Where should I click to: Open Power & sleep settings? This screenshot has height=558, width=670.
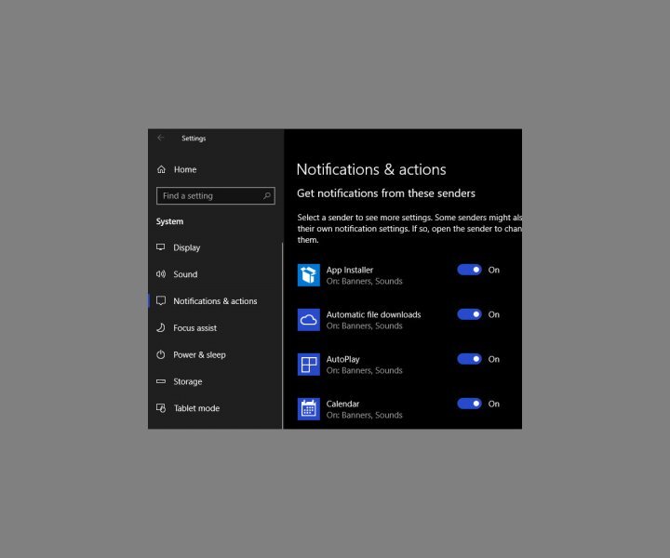coord(215,354)
